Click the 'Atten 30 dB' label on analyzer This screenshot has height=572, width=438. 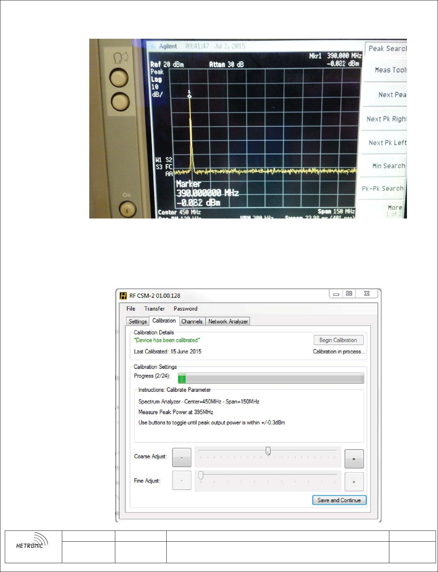tap(226, 64)
